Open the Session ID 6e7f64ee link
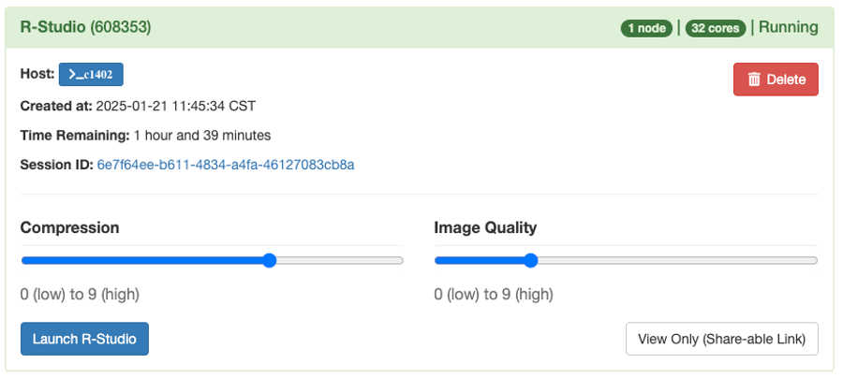 click(x=226, y=165)
